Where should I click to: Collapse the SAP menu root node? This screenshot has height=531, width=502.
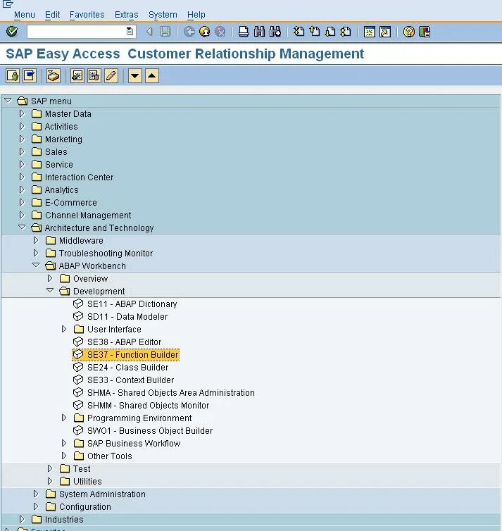8,101
